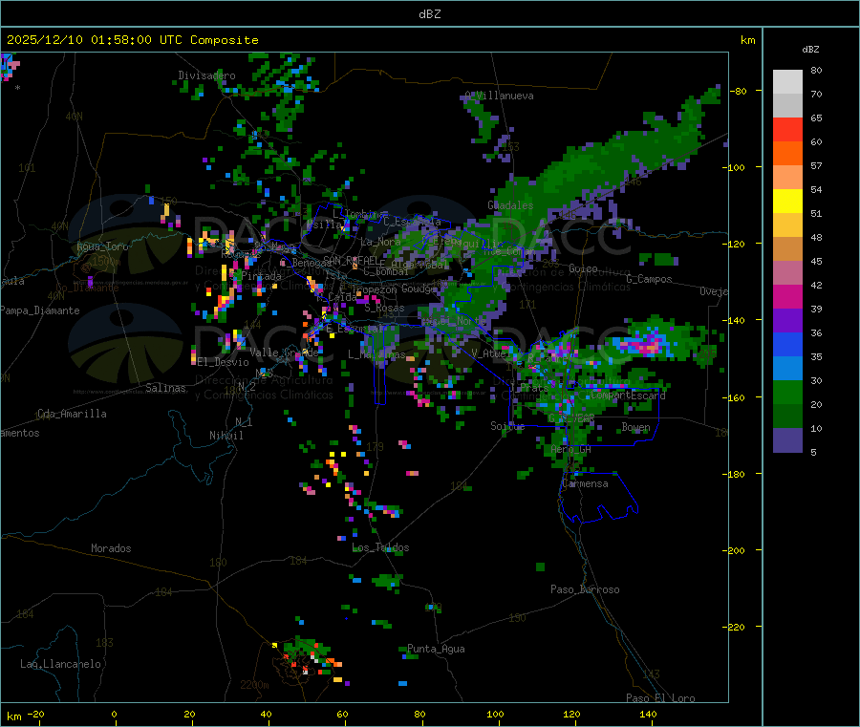
Task: Click the Cda_Amarilla map label
Action: coord(72,414)
